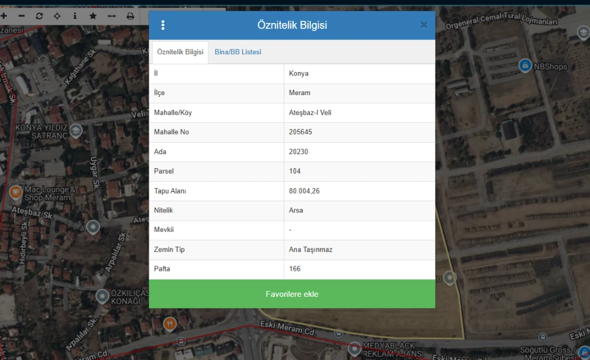
Task: Click the NBShops shopping marker
Action: pyautogui.click(x=525, y=66)
